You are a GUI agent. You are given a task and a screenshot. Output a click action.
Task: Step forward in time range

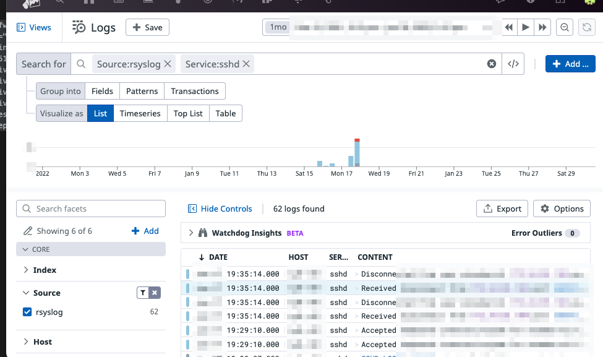[x=542, y=27]
